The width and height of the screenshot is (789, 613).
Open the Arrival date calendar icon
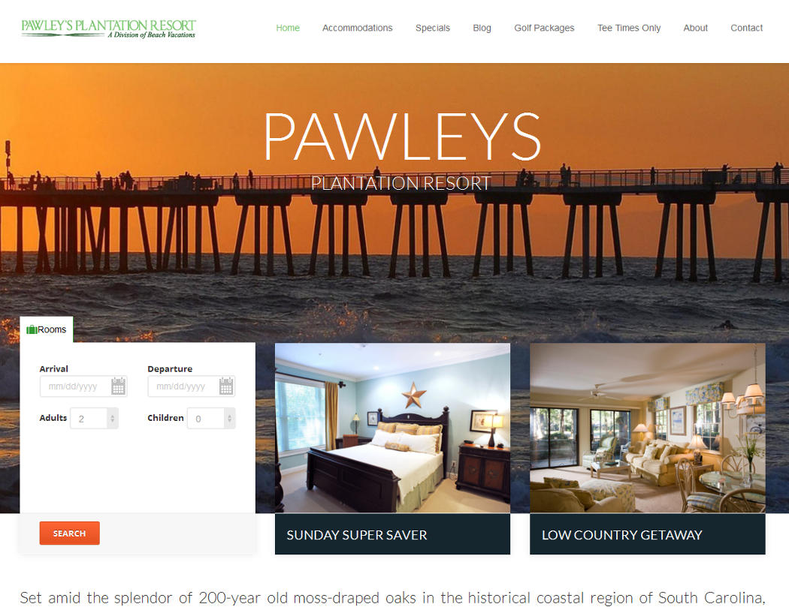pos(118,386)
